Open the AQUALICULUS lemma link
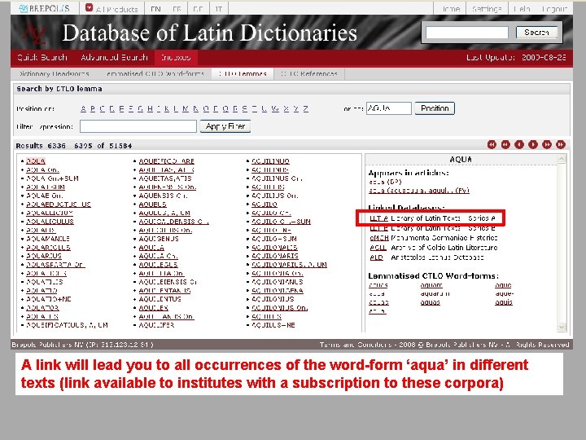 coord(50,222)
